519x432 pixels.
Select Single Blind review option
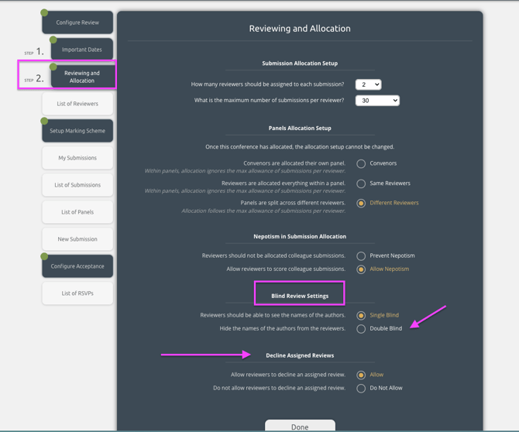pos(361,315)
